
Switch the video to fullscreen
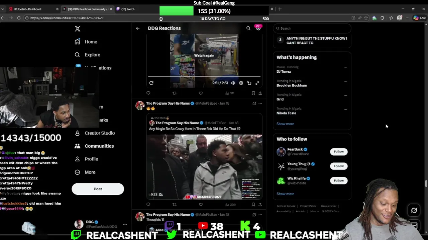257,83
